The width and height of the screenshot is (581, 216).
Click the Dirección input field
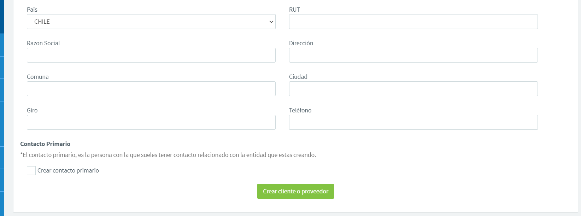(x=413, y=55)
